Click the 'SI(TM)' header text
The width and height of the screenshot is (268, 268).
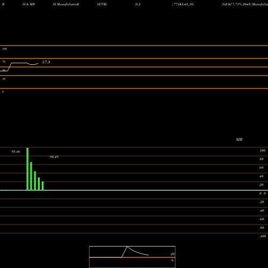(x=102, y=4)
